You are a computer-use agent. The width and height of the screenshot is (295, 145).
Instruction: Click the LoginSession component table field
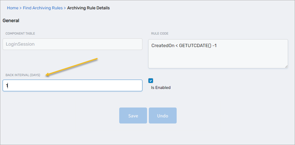point(73,44)
